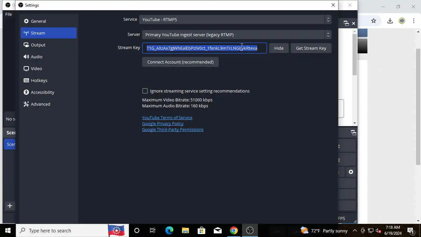The image size is (421, 237).
Task: Open OBS File menu
Action: pos(9,14)
